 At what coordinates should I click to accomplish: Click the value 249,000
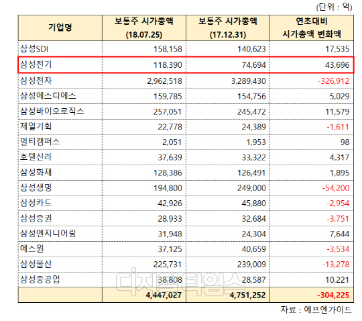[x=251, y=188]
